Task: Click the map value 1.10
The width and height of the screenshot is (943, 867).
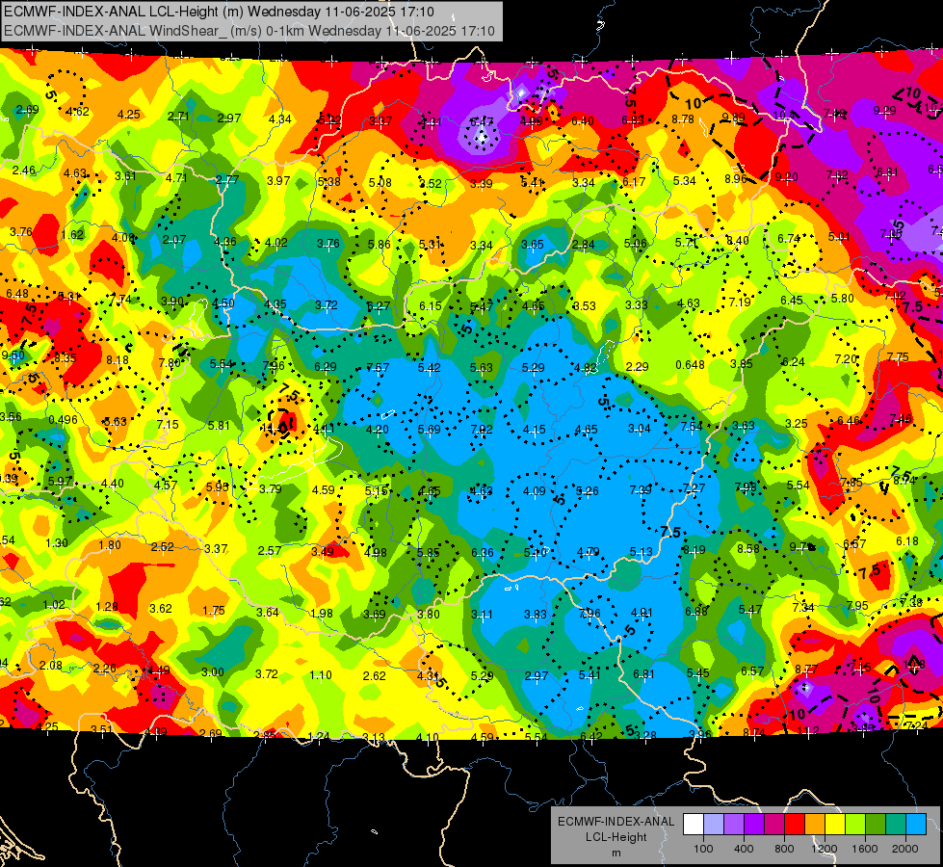Action: click(x=321, y=675)
